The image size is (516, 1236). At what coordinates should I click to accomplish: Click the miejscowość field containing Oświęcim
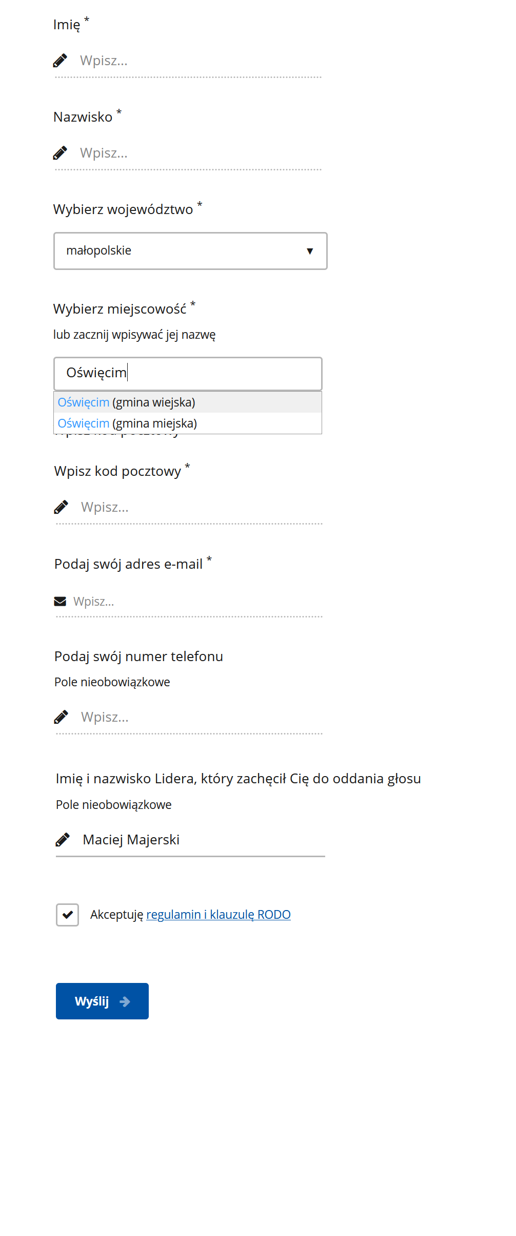click(188, 373)
